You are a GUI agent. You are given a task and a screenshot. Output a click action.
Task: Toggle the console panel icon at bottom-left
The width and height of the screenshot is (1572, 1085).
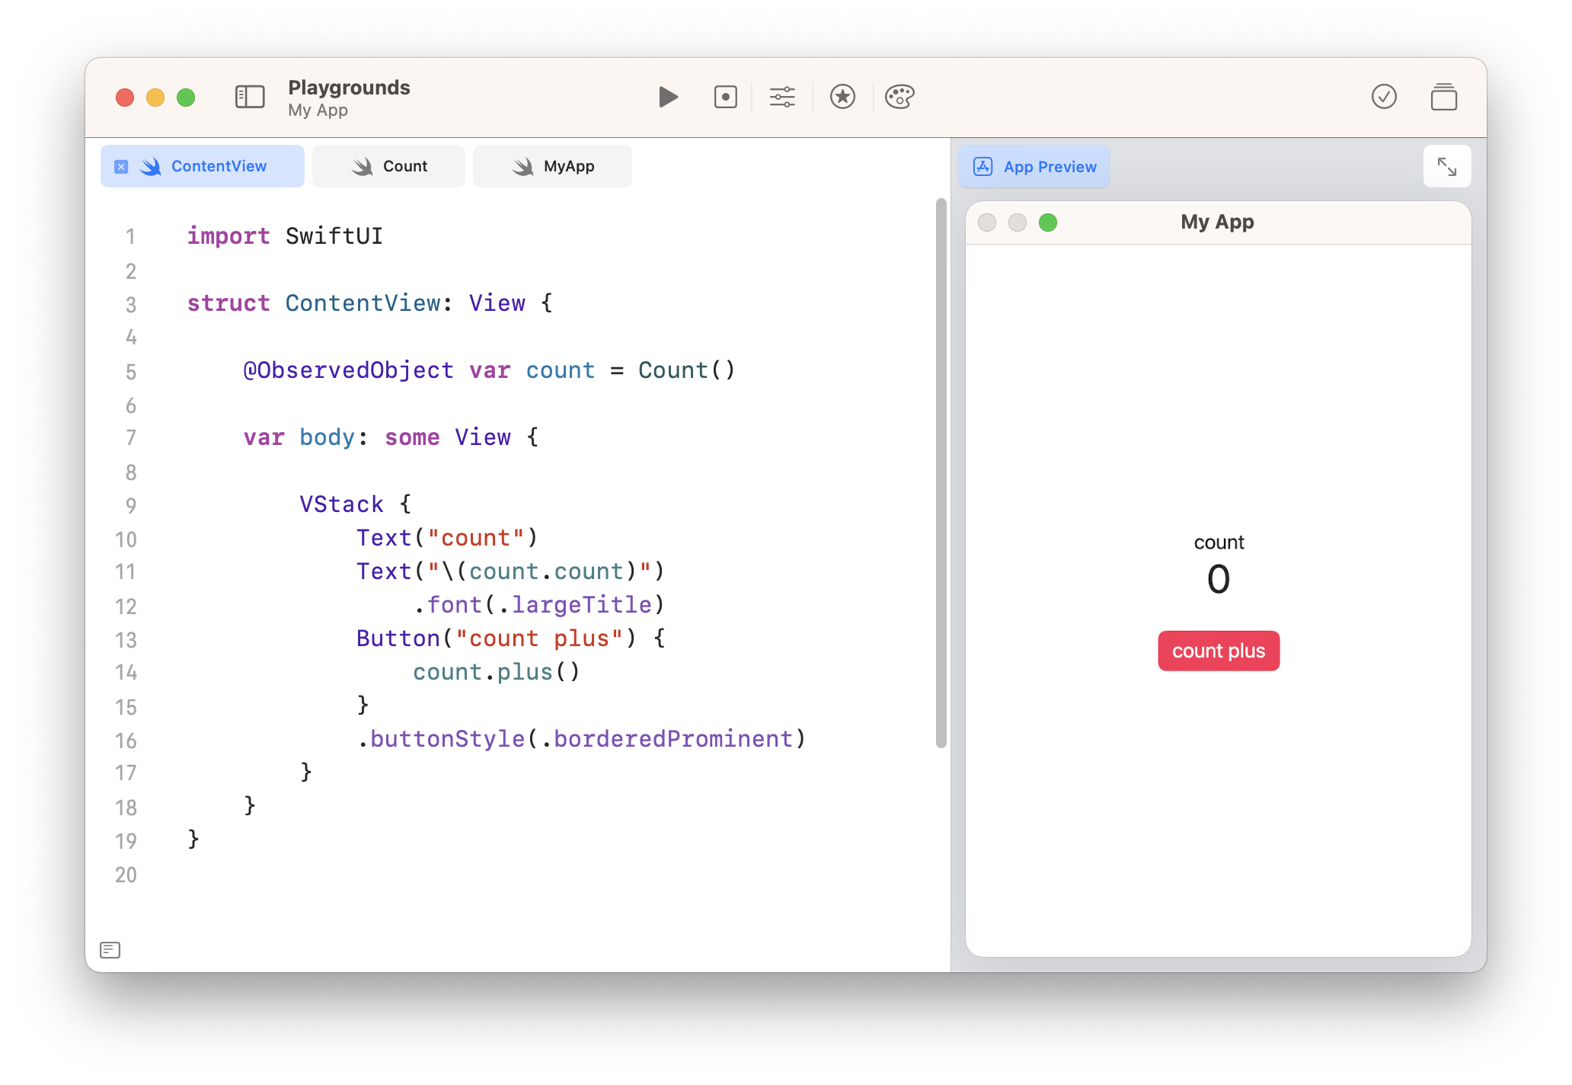click(110, 949)
